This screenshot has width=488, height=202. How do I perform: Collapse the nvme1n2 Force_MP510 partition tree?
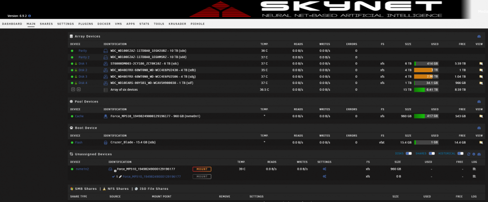(x=115, y=171)
